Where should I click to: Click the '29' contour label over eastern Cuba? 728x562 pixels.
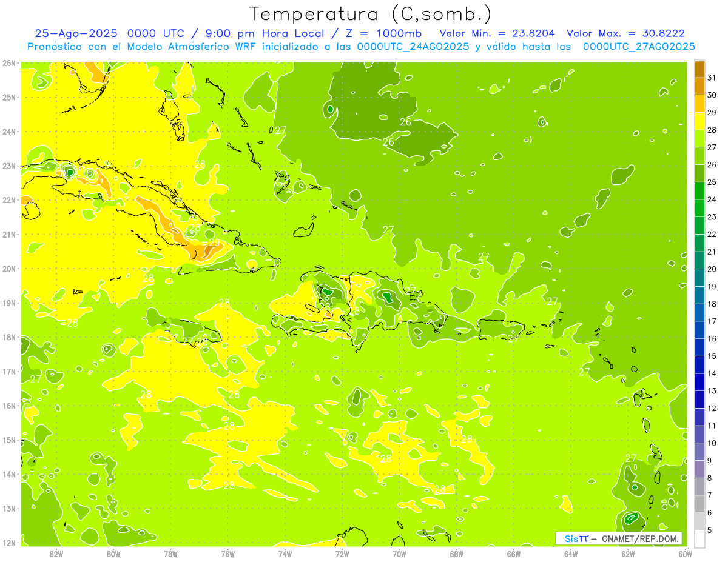(x=214, y=243)
